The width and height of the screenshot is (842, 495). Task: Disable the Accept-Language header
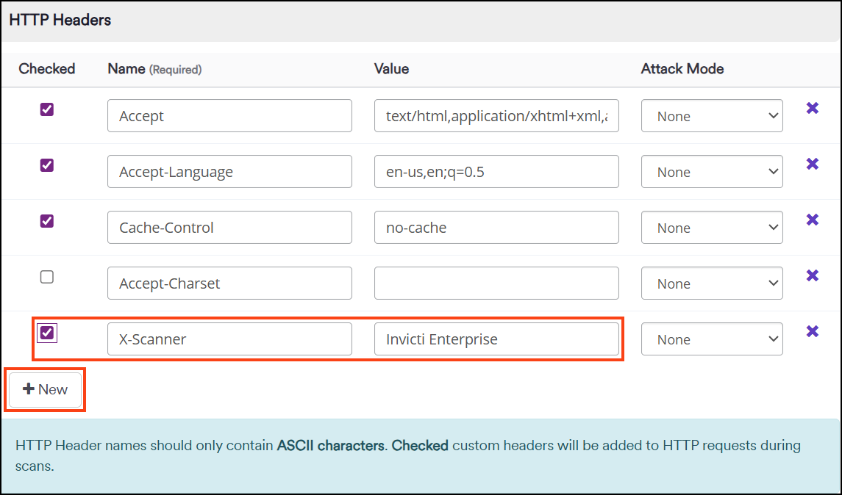point(46,165)
